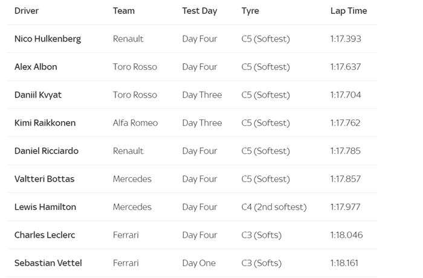Select Charles Leclerc's name

point(45,235)
